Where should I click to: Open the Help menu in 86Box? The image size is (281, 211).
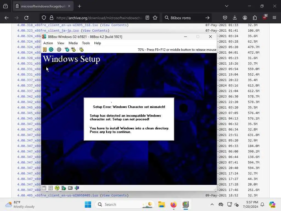point(97,43)
